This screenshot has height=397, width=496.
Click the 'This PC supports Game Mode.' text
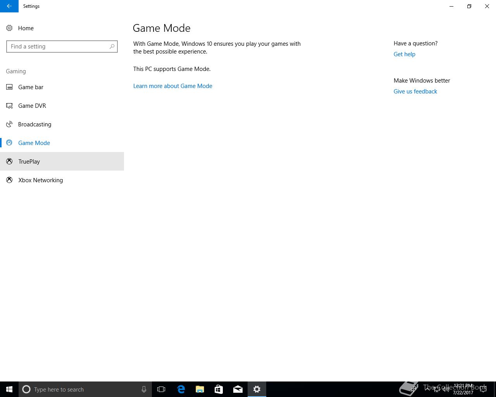pos(172,69)
